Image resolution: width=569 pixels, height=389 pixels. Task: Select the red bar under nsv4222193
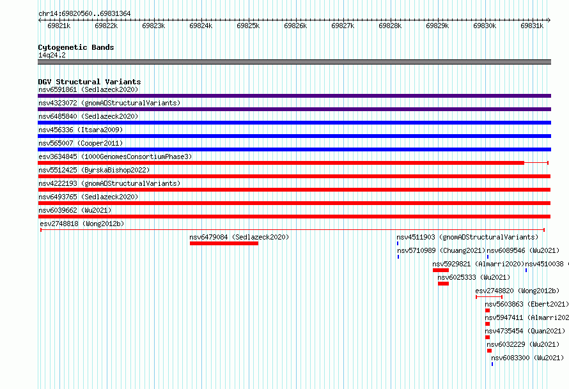click(294, 190)
